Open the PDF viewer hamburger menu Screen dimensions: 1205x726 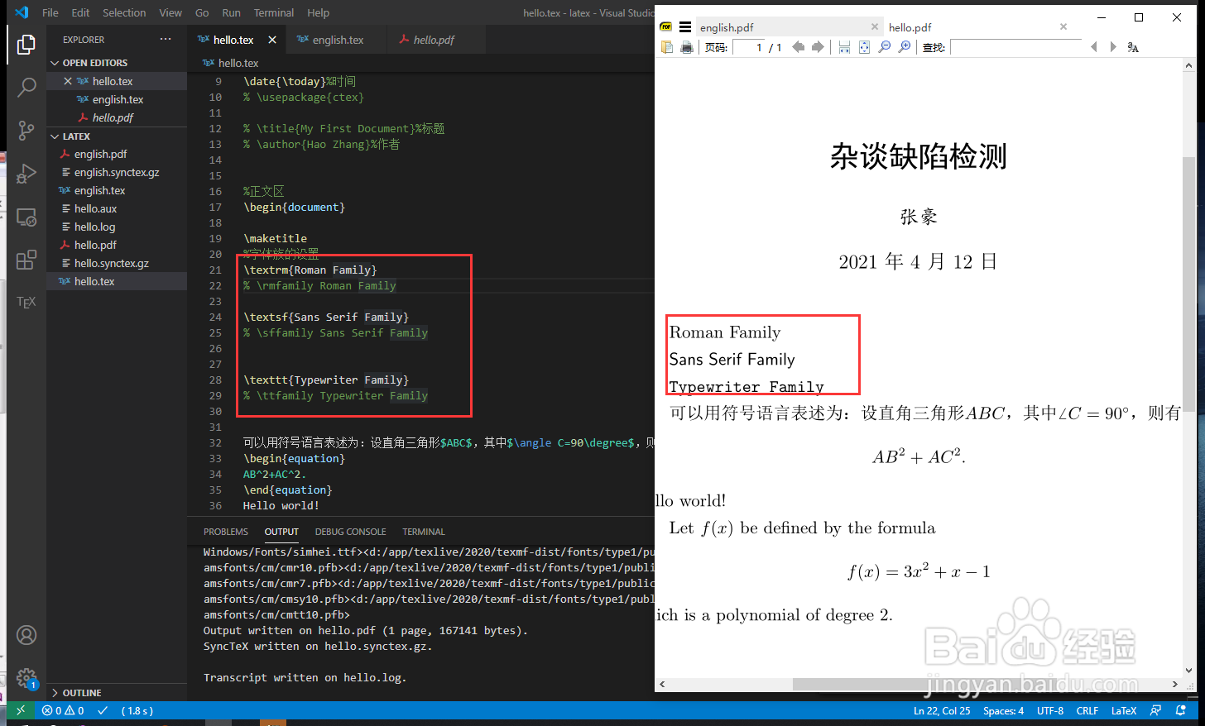click(x=685, y=26)
